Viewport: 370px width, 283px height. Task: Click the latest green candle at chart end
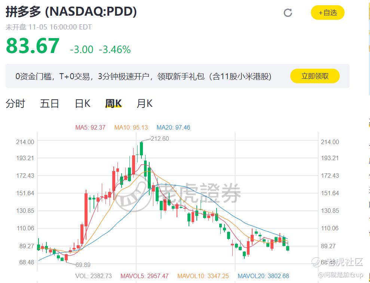pyautogui.click(x=288, y=248)
